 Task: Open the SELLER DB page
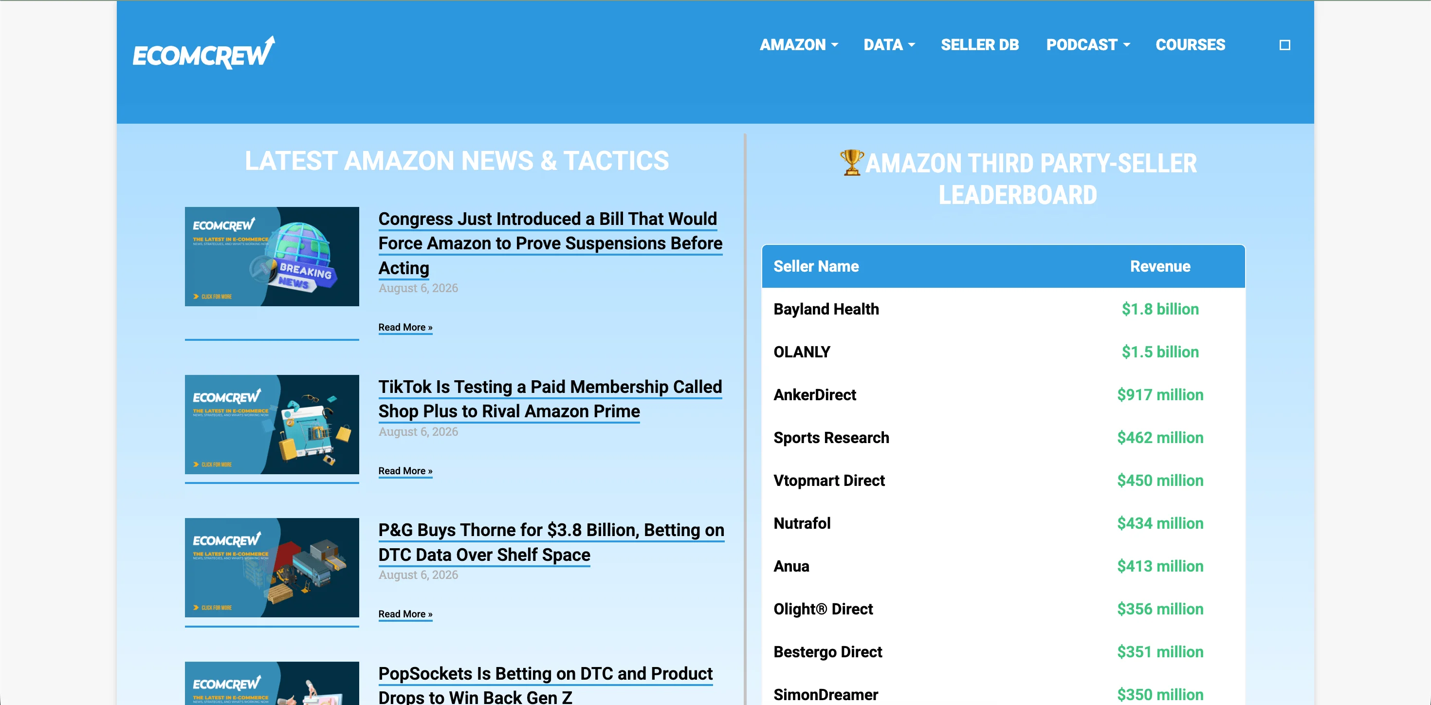coord(980,45)
